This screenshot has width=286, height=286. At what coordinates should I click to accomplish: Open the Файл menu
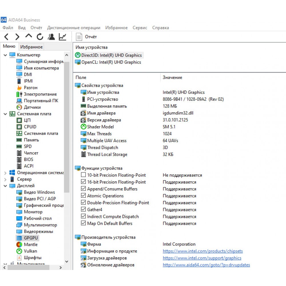coord(8,28)
